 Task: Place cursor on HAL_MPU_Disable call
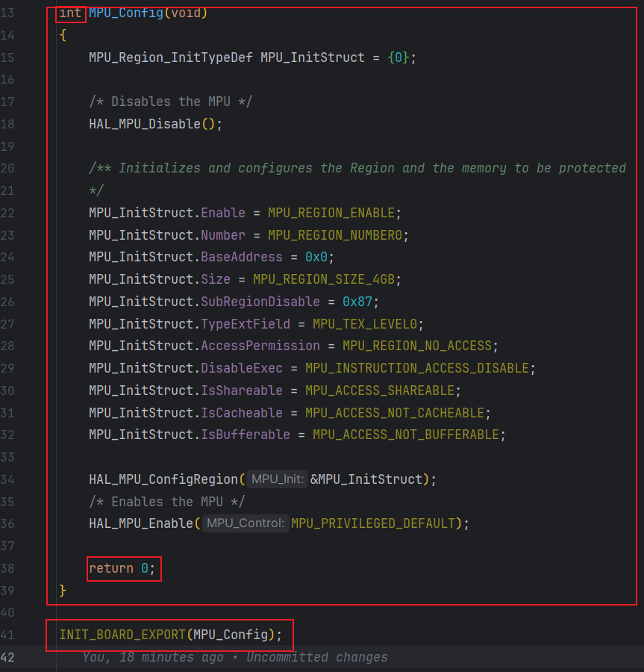coord(144,124)
